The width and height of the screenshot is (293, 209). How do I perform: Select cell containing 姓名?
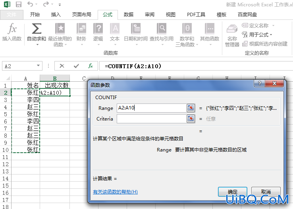[25, 86]
